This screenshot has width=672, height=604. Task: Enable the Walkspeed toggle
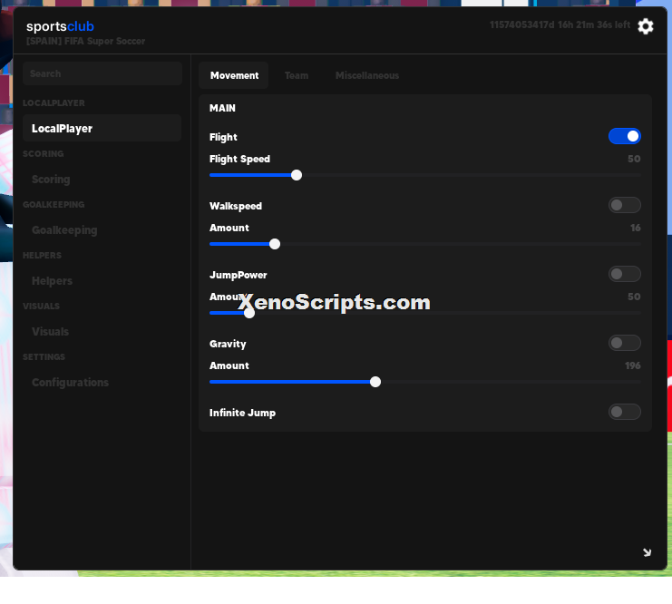pyautogui.click(x=625, y=205)
